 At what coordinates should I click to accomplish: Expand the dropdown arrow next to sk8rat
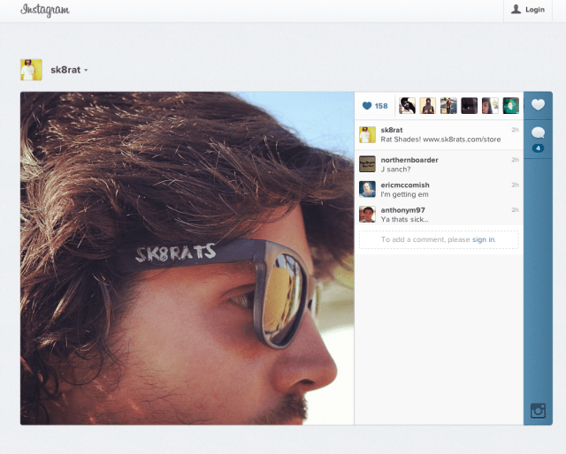86,71
